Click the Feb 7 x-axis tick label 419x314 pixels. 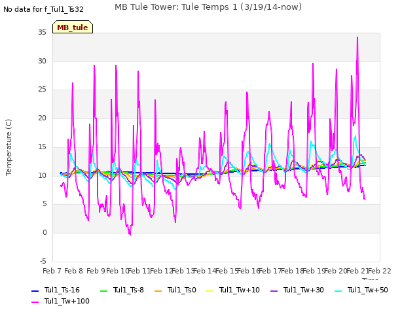click(52, 271)
